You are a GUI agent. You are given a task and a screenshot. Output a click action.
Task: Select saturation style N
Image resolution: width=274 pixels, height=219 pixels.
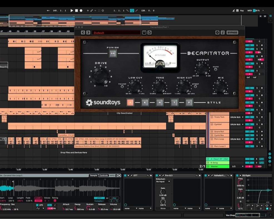pos(160,102)
